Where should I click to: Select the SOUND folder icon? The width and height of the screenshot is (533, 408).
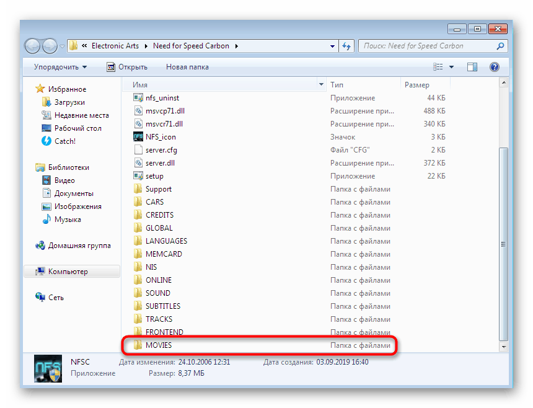[x=138, y=293]
